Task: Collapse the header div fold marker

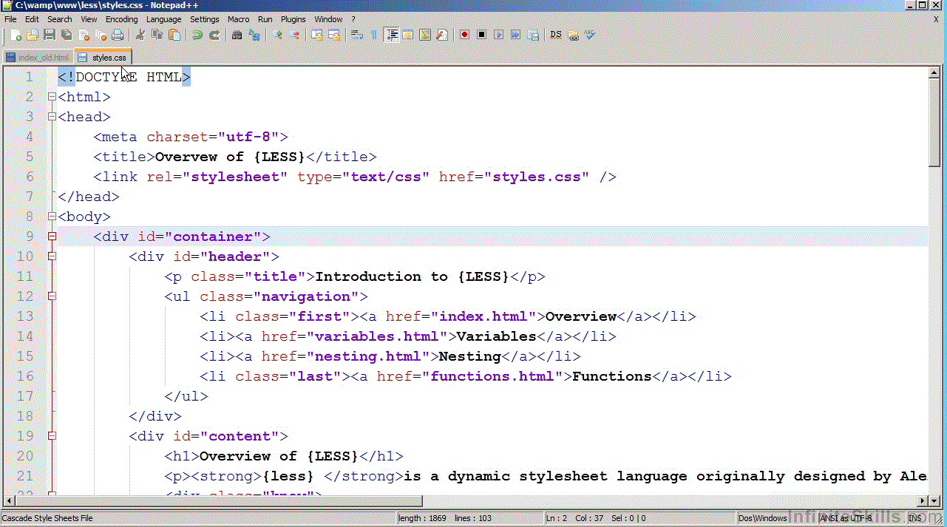Action: click(x=52, y=256)
